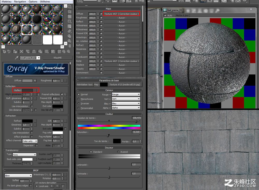The image size is (259, 190).
Task: Disable the Bump map checkbox in Maps
Action: [101, 61]
